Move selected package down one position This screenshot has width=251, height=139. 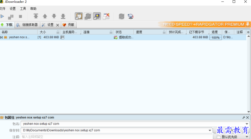tap(54, 16)
